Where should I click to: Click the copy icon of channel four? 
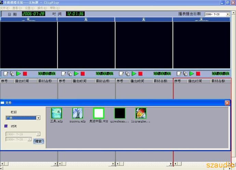[x=185, y=74]
